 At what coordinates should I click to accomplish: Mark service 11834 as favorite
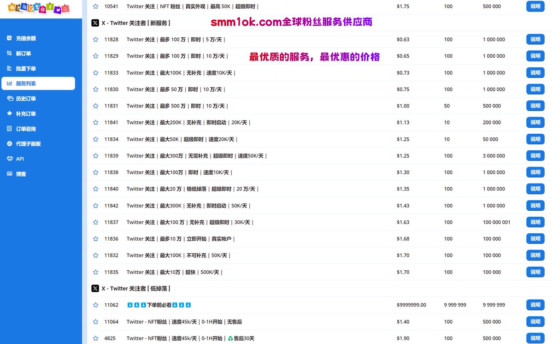[x=95, y=139]
